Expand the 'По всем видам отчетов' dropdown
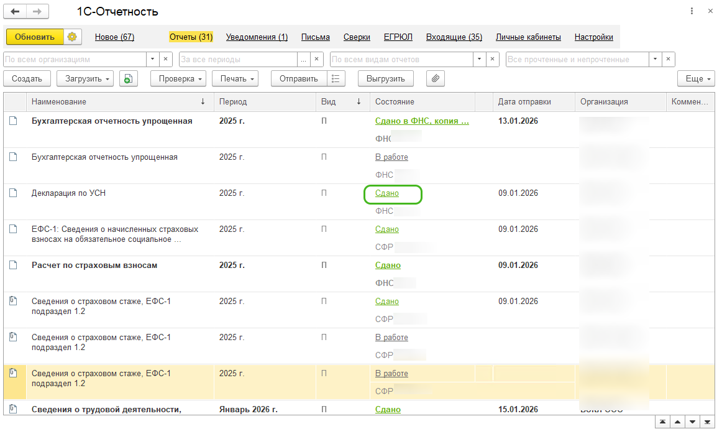This screenshot has width=722, height=434. (479, 60)
